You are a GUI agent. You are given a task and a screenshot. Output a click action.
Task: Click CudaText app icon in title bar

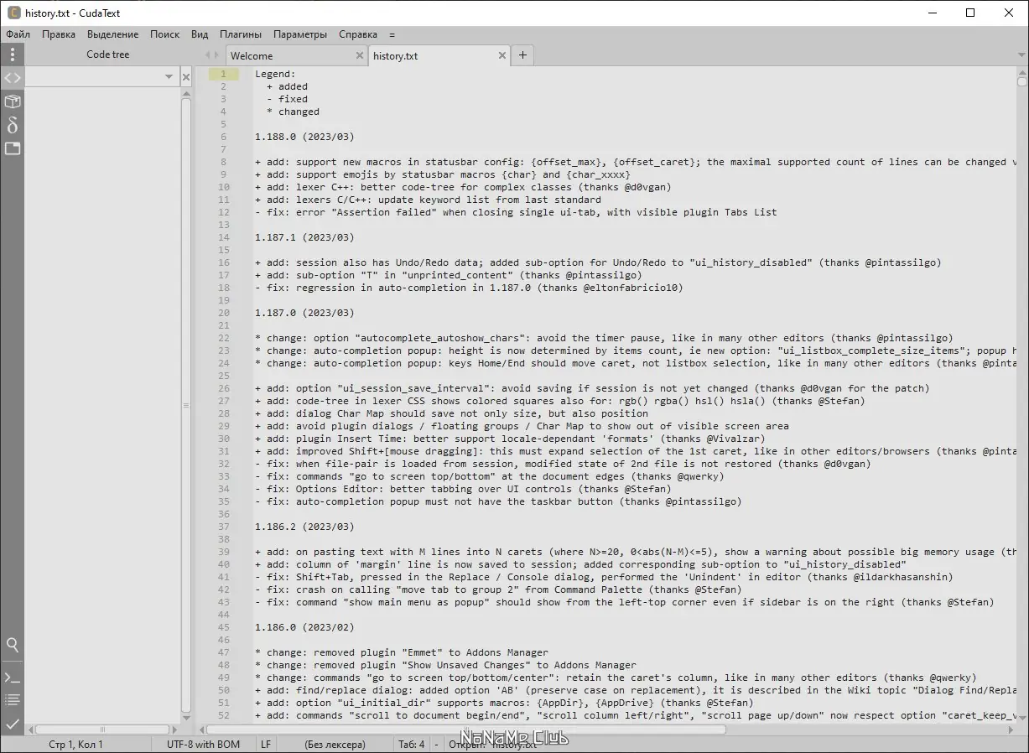coord(13,13)
